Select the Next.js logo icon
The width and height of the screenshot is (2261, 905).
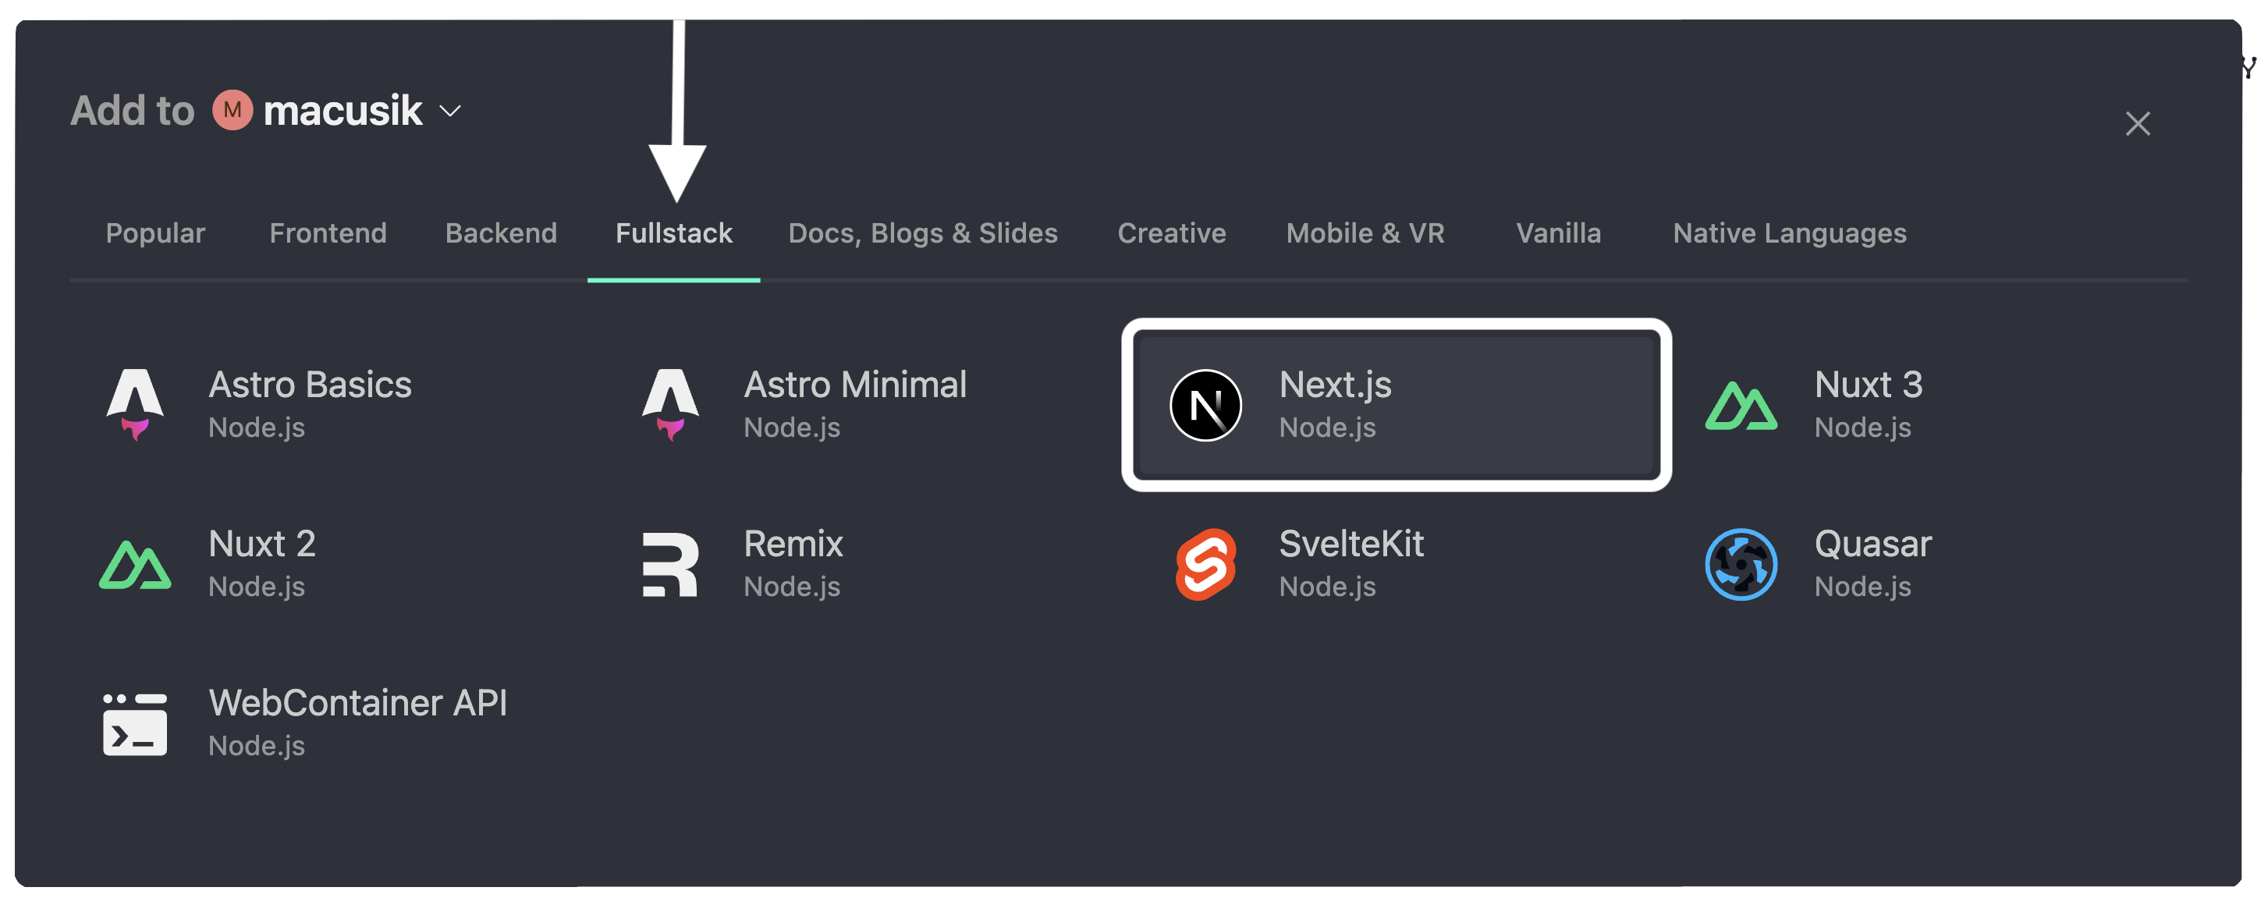coord(1206,406)
